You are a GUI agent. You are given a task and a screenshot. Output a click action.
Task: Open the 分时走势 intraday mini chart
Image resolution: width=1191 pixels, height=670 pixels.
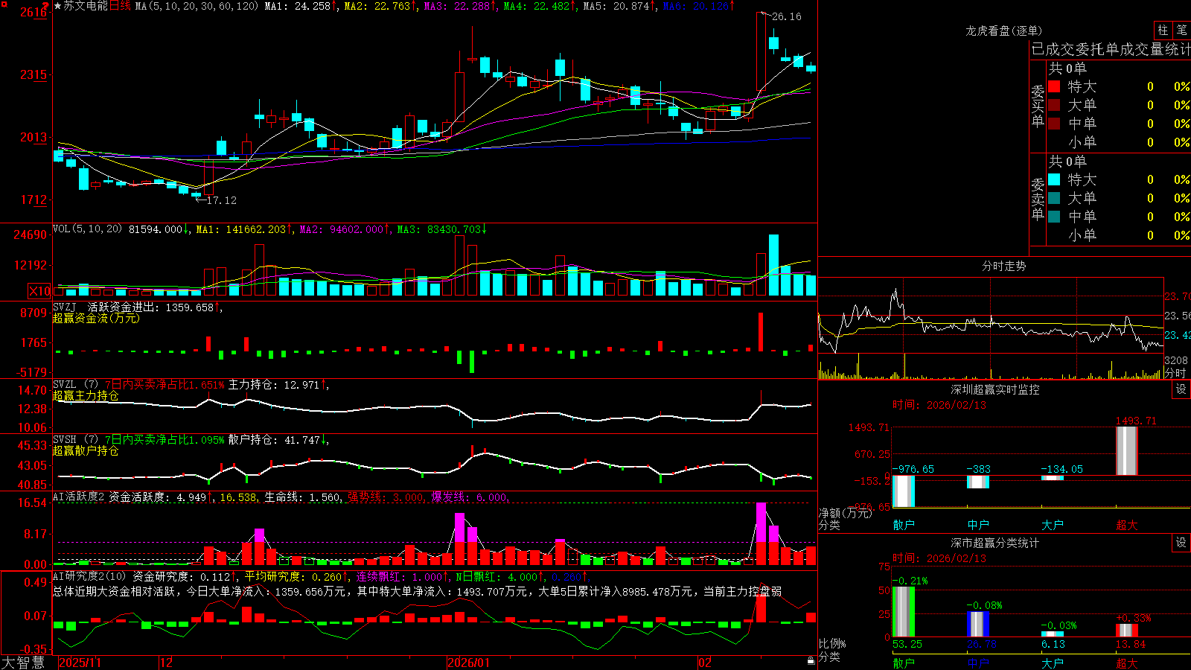[x=991, y=328]
